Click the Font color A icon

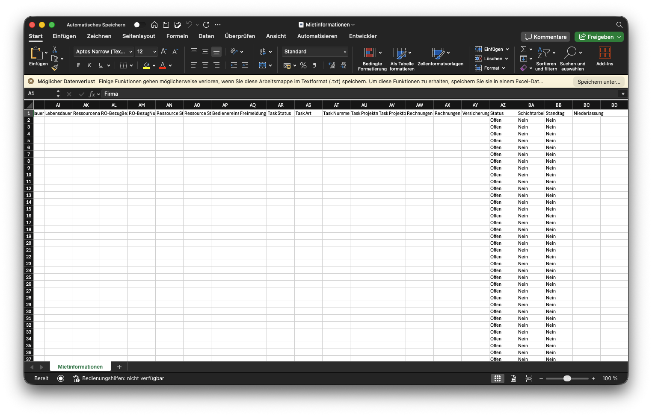[x=163, y=65]
